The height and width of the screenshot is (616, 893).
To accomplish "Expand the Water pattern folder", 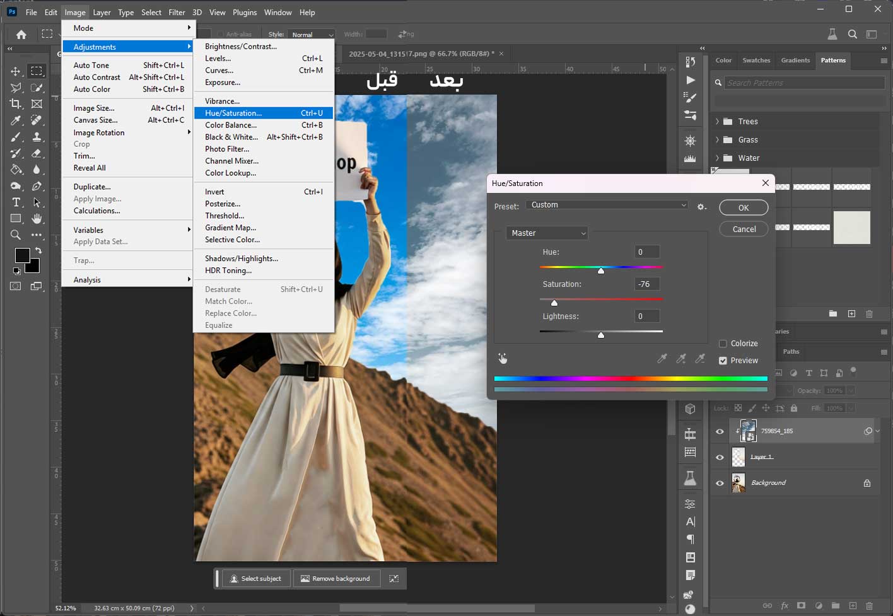I will (717, 158).
